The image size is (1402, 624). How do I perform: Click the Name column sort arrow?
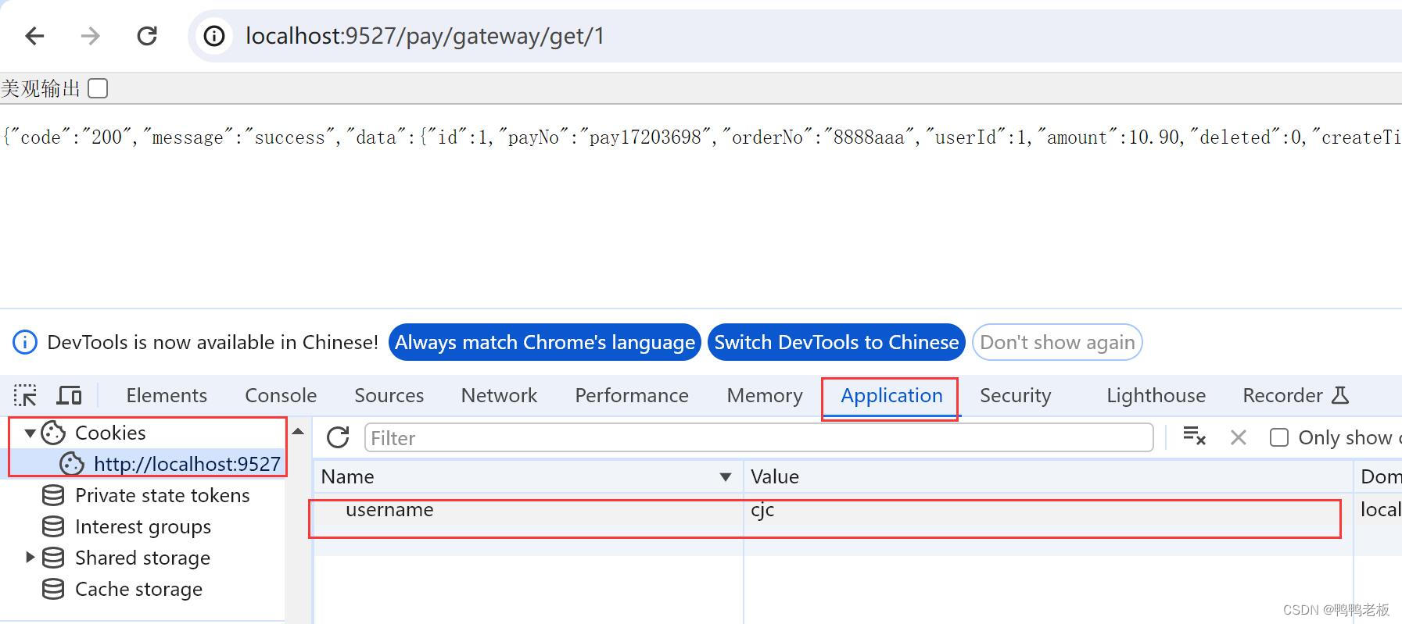(726, 477)
